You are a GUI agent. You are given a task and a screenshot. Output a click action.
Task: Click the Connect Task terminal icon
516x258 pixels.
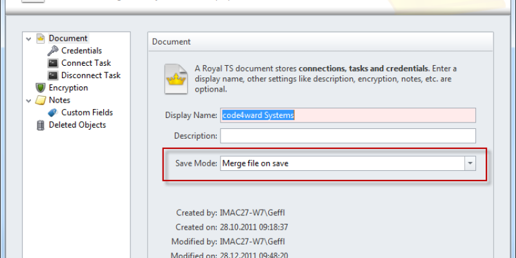coord(53,63)
